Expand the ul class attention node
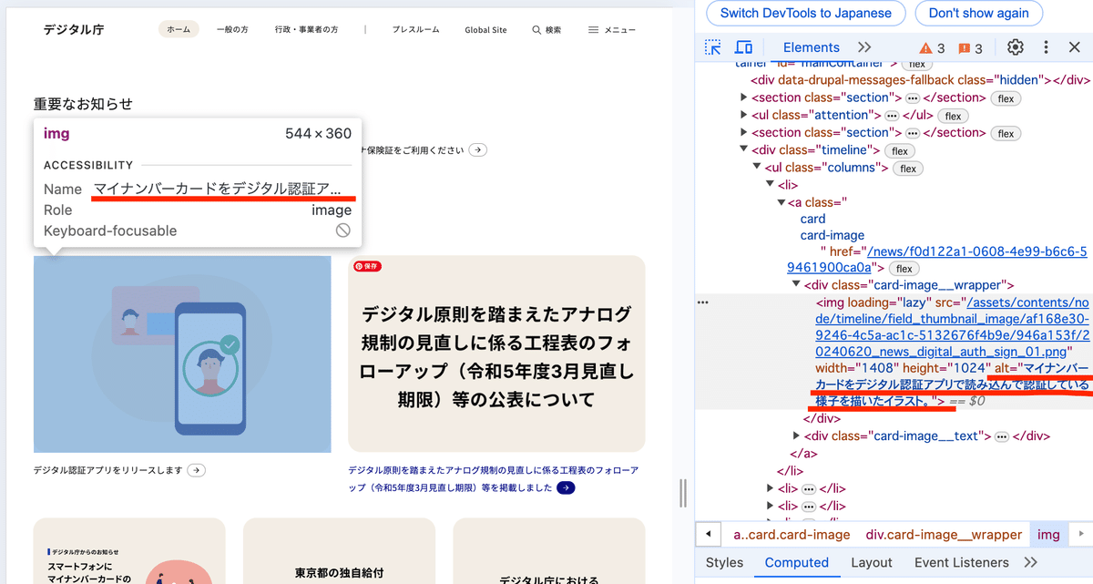The height and width of the screenshot is (584, 1093). click(744, 116)
